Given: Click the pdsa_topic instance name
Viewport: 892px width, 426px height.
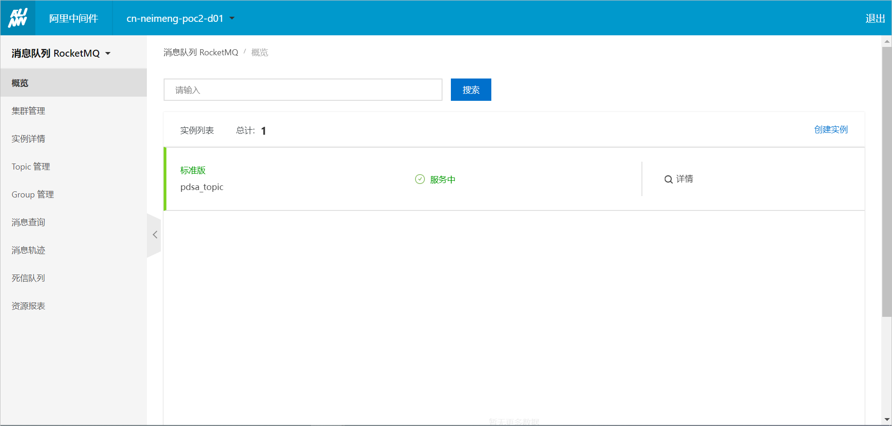Looking at the screenshot, I should coord(202,187).
